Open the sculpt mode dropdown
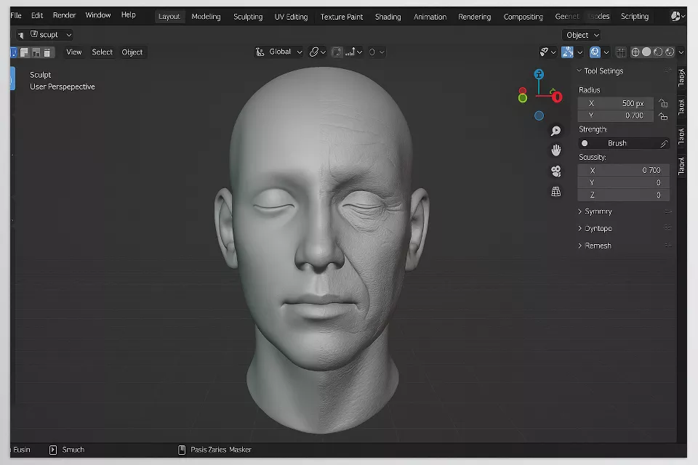 click(45, 35)
